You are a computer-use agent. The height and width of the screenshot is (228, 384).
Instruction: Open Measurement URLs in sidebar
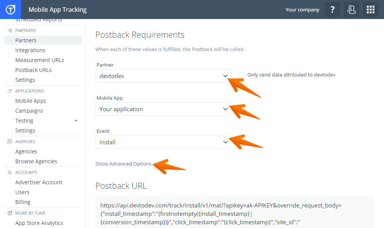(39, 60)
